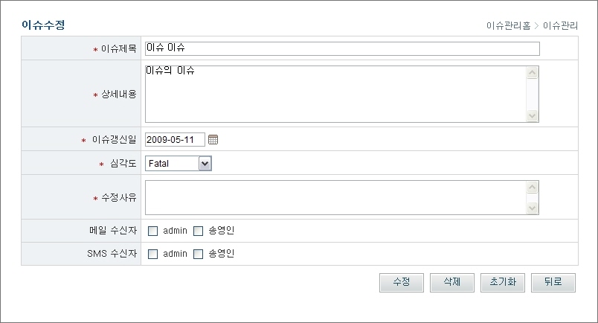The width and height of the screenshot is (598, 323).
Task: Open the calendar picker icon
Action: click(213, 139)
